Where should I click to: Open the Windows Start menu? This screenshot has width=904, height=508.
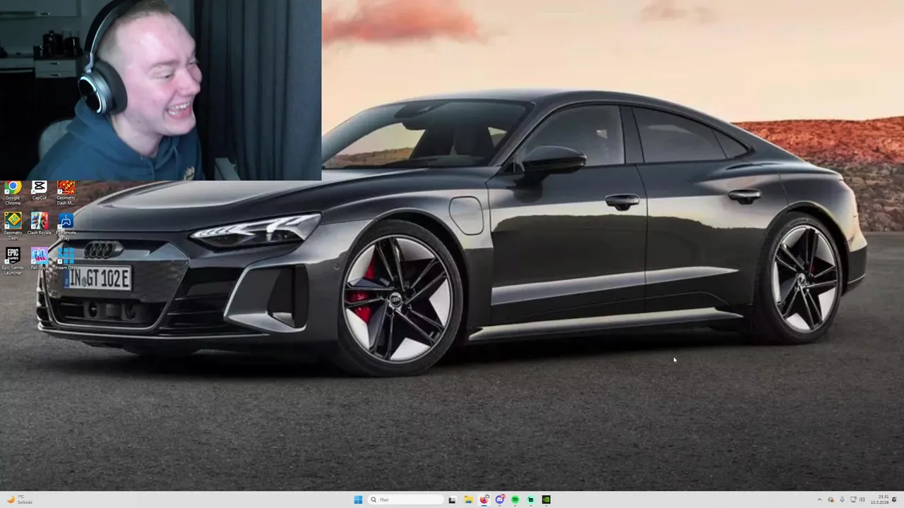(358, 500)
